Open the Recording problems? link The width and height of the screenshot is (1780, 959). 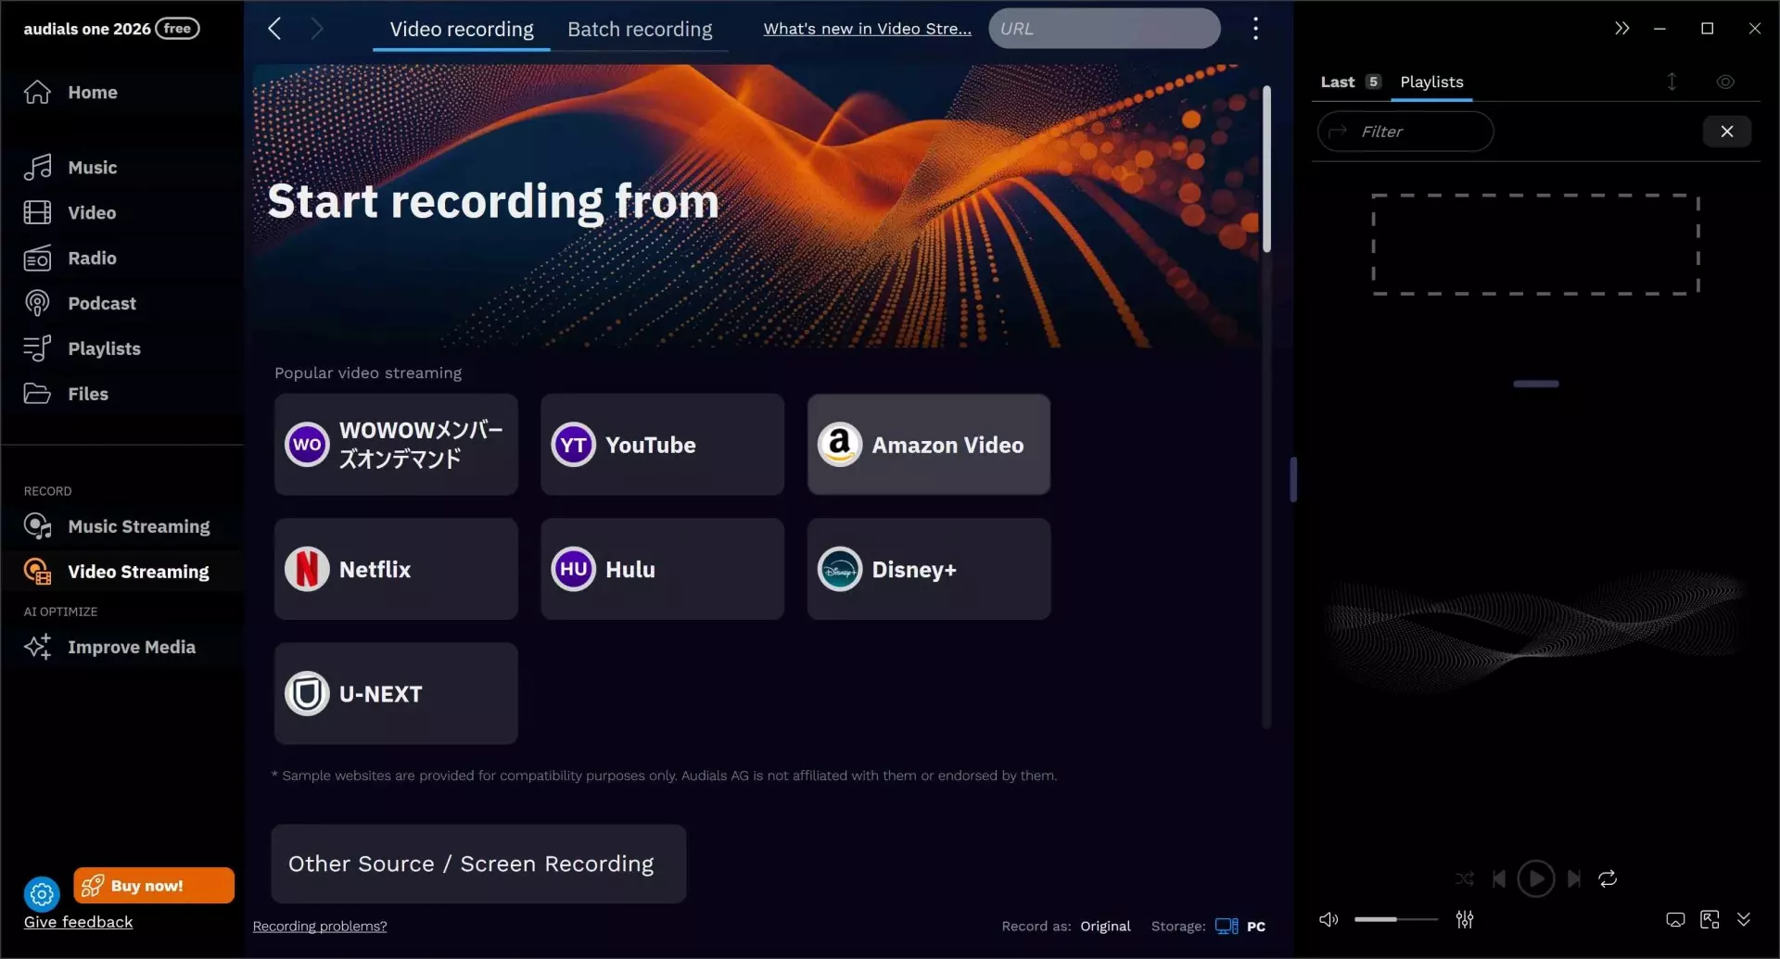(320, 926)
